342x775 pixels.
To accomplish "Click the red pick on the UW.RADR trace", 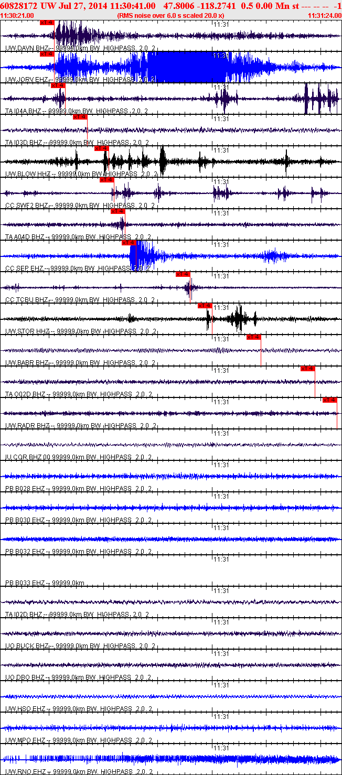I will pos(329,400).
